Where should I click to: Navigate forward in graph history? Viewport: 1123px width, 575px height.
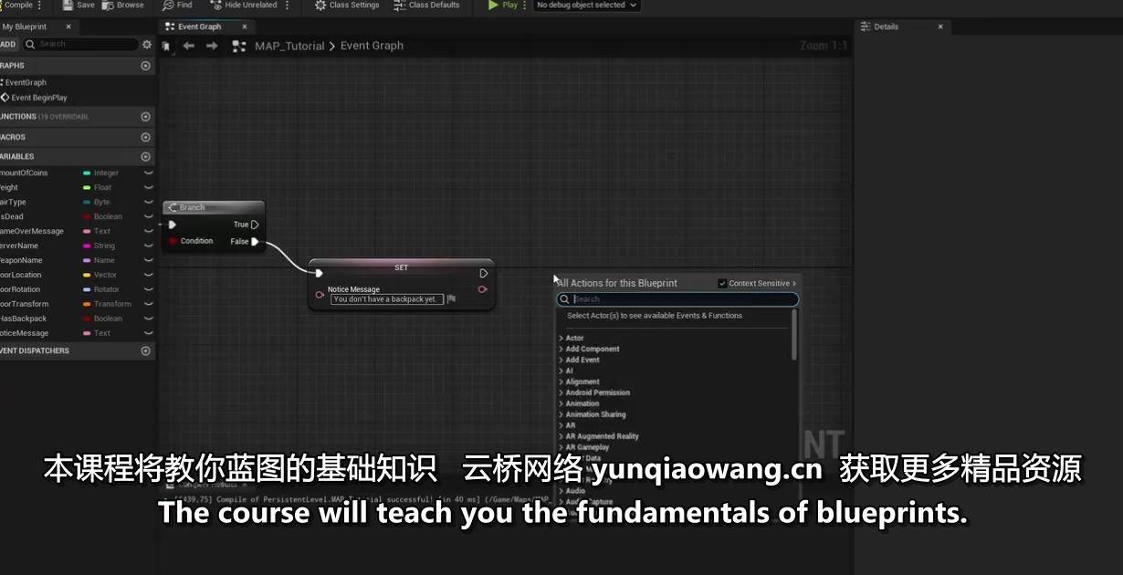[212, 46]
